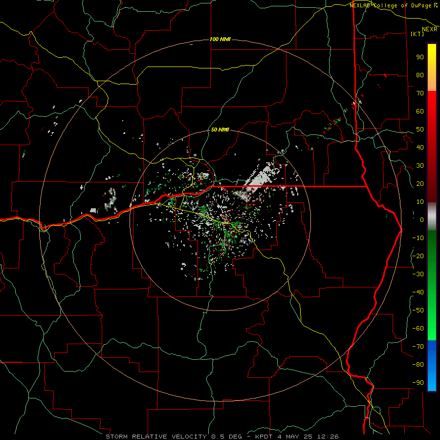Click the gray echo patch west along the thick red border
The width and height of the screenshot is (440, 440).
(111, 198)
